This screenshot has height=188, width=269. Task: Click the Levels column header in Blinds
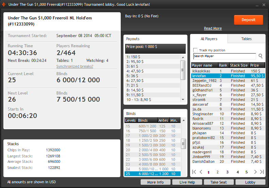131,120
